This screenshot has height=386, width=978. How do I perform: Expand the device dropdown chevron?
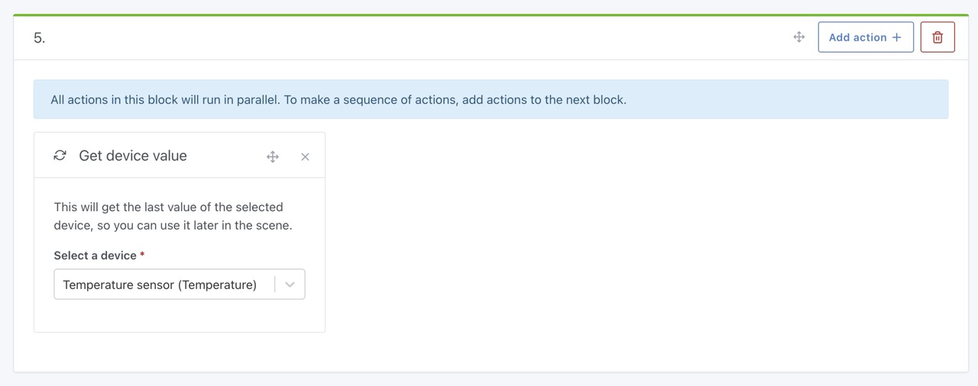click(x=290, y=285)
